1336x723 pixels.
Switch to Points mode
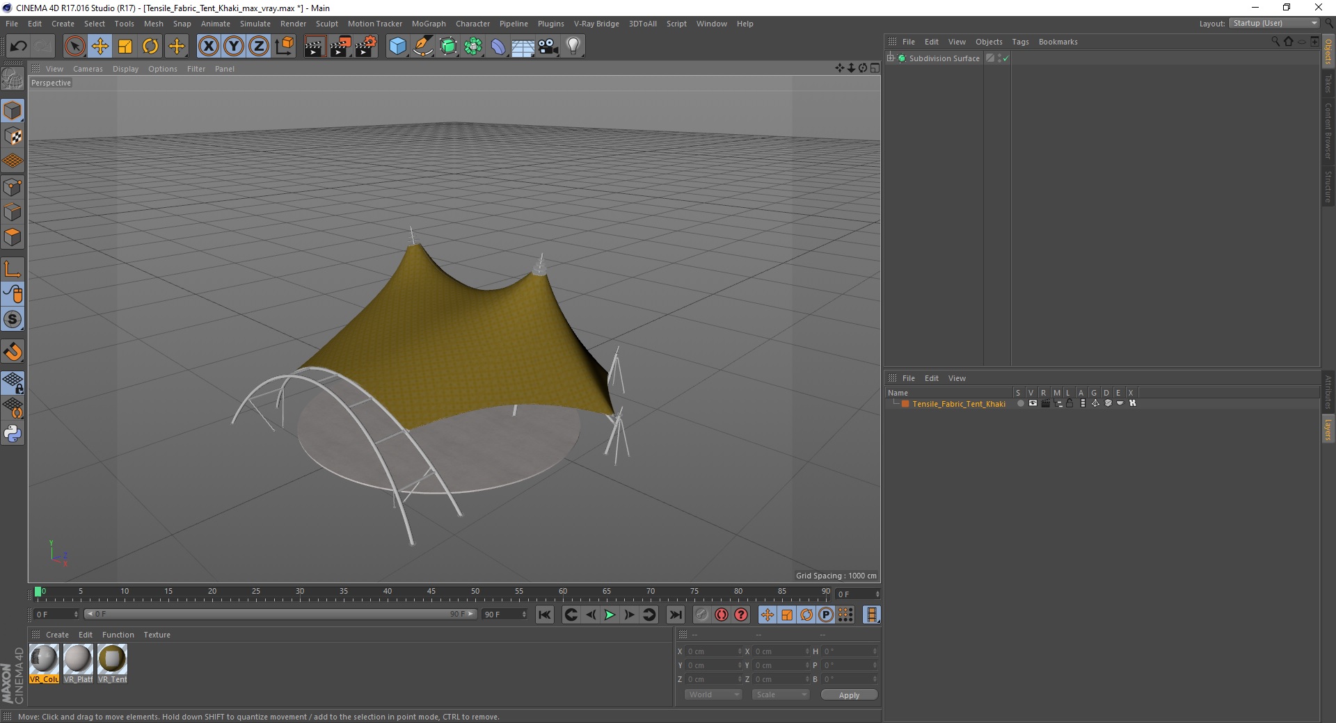tap(13, 187)
